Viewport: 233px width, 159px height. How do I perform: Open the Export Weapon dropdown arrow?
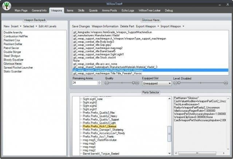pos(158,26)
